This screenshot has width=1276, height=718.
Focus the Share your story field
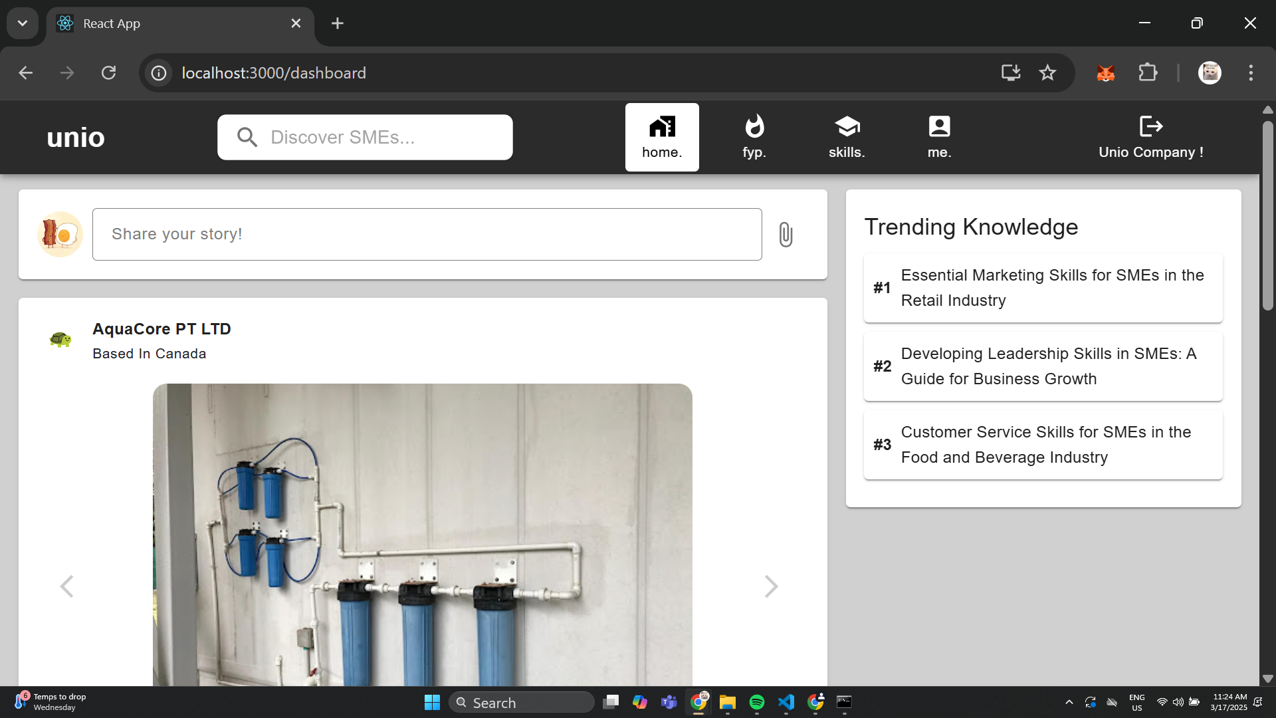(x=427, y=234)
